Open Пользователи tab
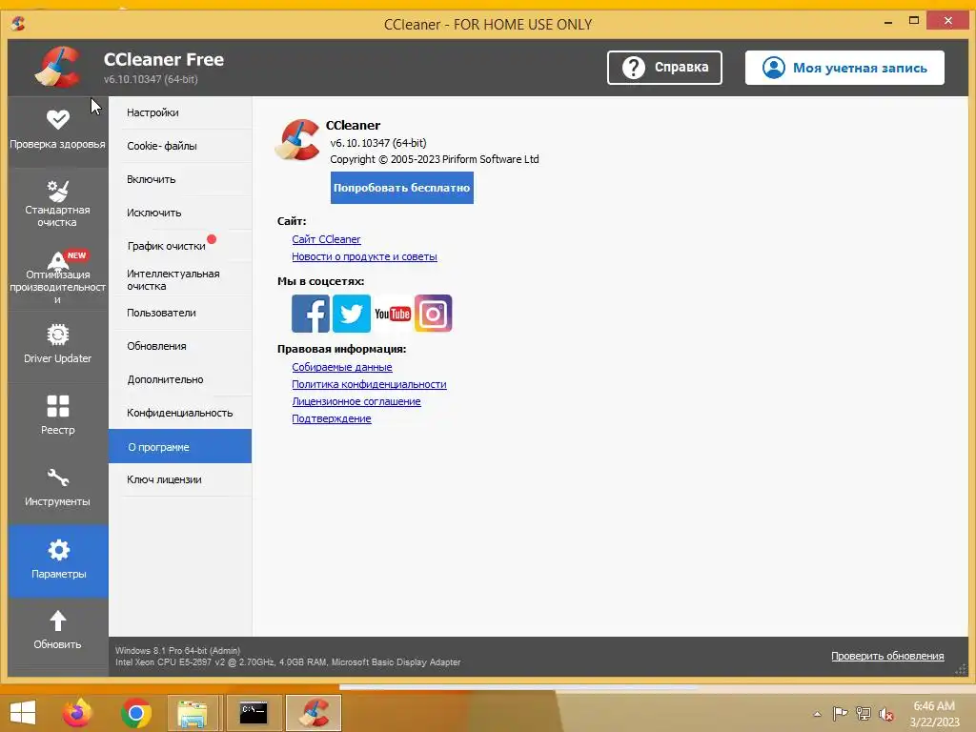The height and width of the screenshot is (732, 976). (x=180, y=313)
